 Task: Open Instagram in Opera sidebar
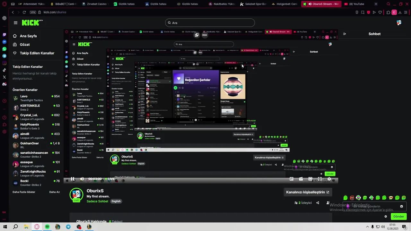coord(4,63)
